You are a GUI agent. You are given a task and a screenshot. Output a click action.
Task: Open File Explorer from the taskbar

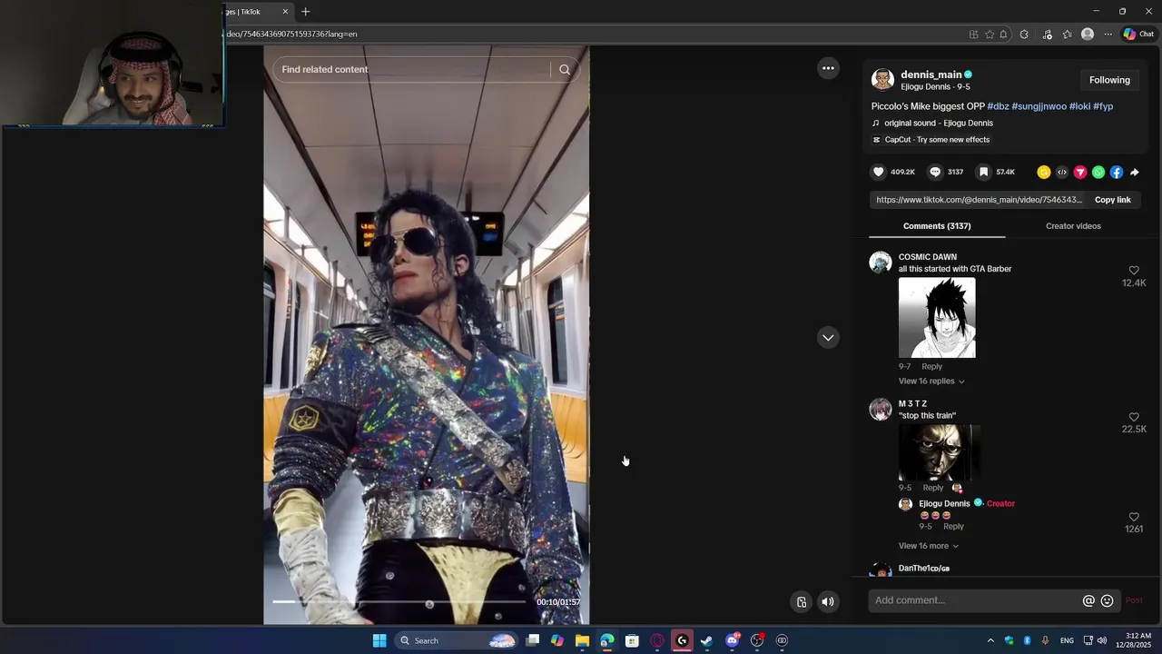coord(582,640)
